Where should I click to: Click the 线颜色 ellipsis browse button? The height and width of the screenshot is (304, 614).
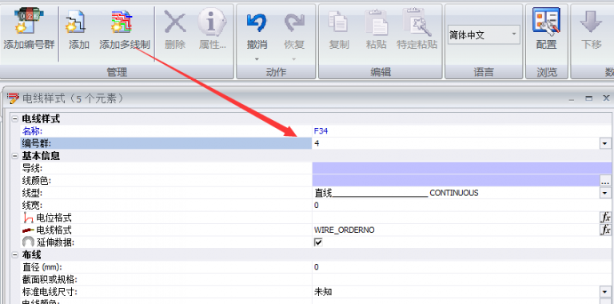[x=605, y=181]
